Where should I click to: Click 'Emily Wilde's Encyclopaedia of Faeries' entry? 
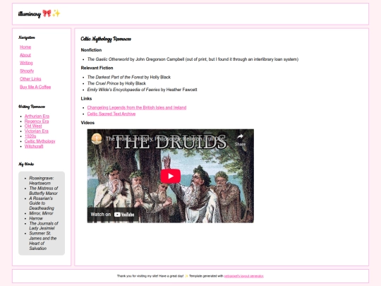pos(142,90)
